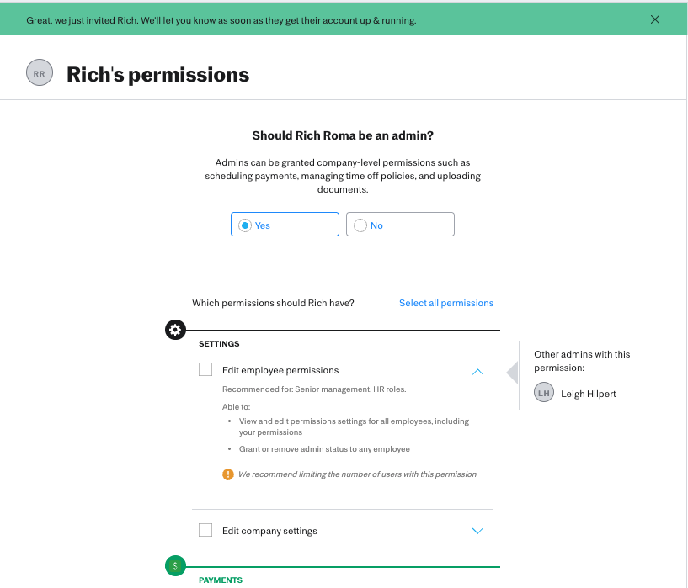Viewport: 688px width, 588px height.
Task: Click the gray pointer arrow beside admins panel
Action: coord(511,372)
